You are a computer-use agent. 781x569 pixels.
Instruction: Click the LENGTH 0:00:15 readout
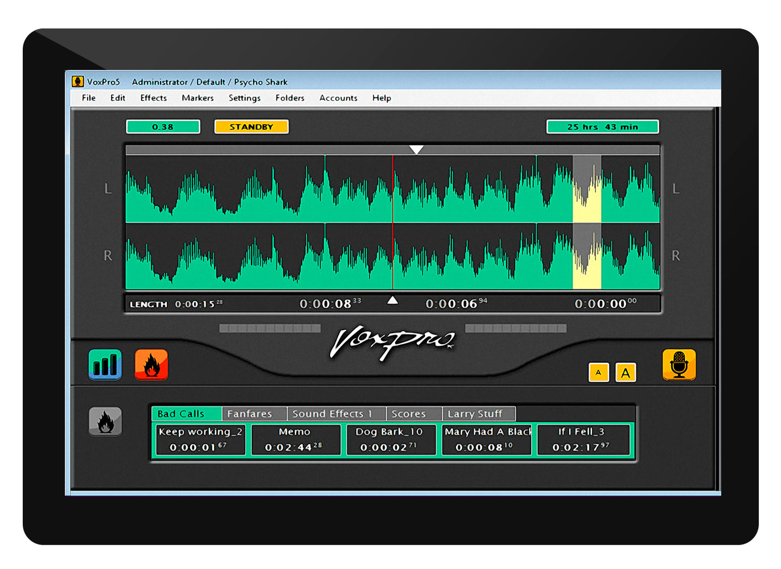pyautogui.click(x=176, y=304)
